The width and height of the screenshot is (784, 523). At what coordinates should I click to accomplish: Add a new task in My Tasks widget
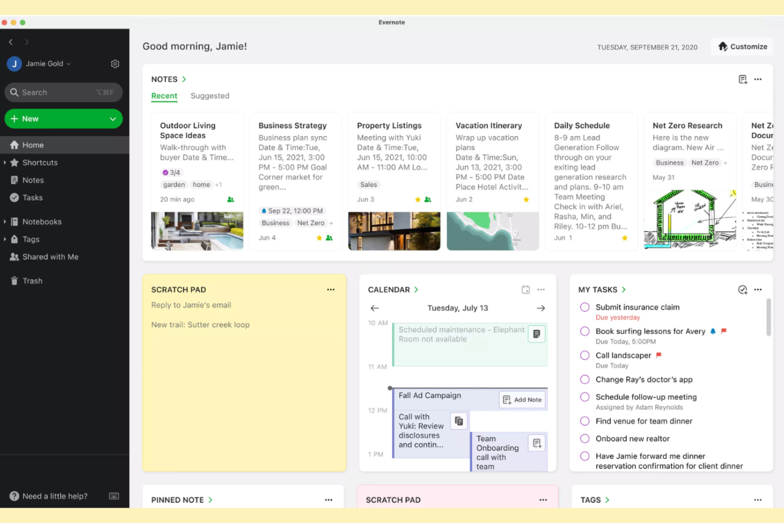743,289
